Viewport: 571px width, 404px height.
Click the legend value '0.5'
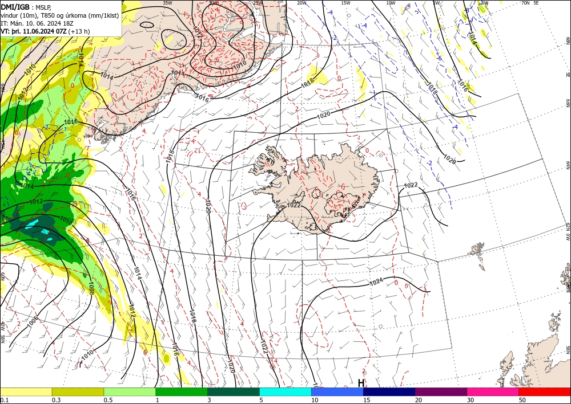pos(108,400)
